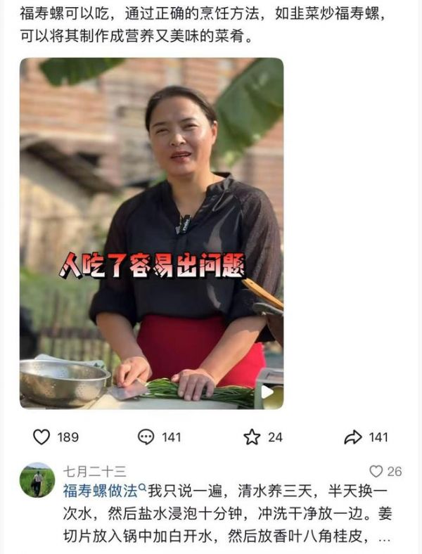Screen dimensions: 422x554
Task: Tap comment text starting 我只说一遍
Action: [x=227, y=514]
